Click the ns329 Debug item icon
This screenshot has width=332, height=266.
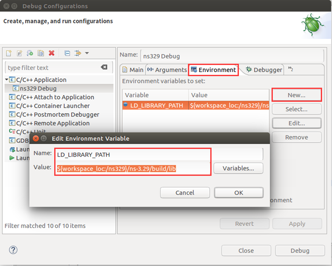click(16, 88)
